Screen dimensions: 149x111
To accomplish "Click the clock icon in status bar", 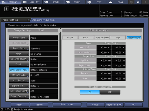I will tap(2, 109).
